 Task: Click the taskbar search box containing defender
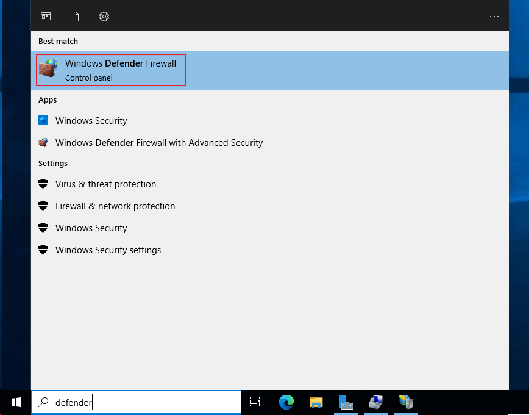tap(137, 402)
